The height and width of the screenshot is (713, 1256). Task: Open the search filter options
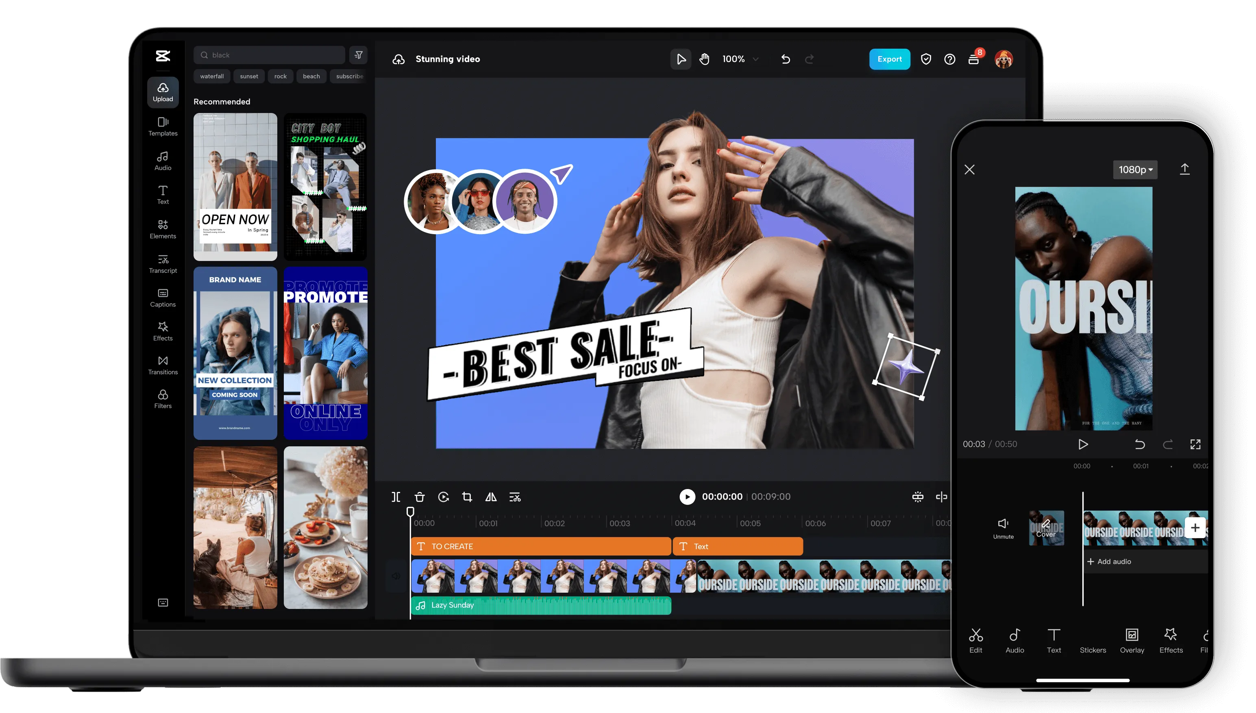359,55
